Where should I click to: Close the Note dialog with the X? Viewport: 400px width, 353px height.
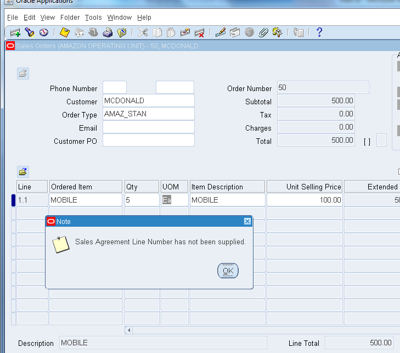(x=247, y=221)
